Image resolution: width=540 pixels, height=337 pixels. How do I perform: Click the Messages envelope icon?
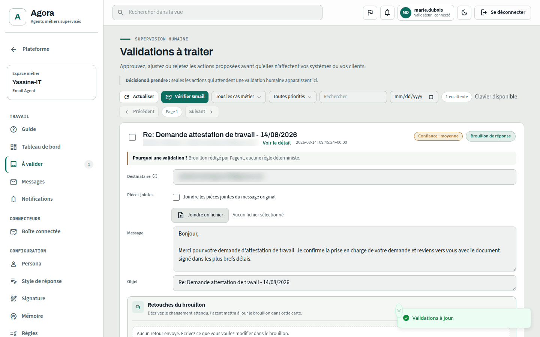(x=13, y=182)
